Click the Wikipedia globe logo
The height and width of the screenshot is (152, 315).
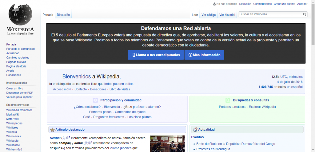[20, 15]
